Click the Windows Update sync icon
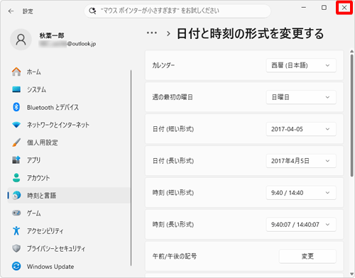The height and width of the screenshot is (278, 355). pyautogui.click(x=16, y=266)
